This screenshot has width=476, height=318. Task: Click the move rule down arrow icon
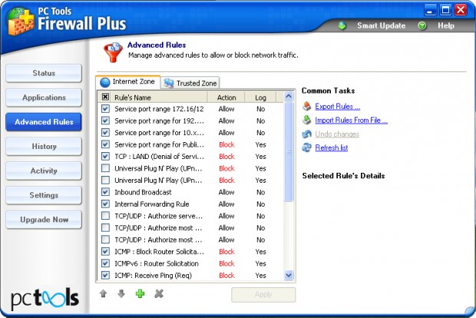click(x=121, y=293)
